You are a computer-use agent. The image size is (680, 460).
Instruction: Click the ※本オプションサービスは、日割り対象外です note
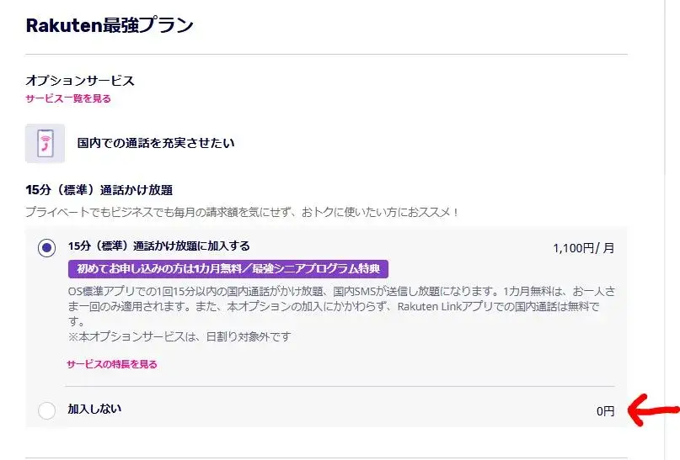point(179,336)
